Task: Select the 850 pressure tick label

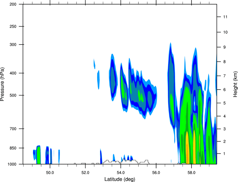Action: tap(13, 148)
